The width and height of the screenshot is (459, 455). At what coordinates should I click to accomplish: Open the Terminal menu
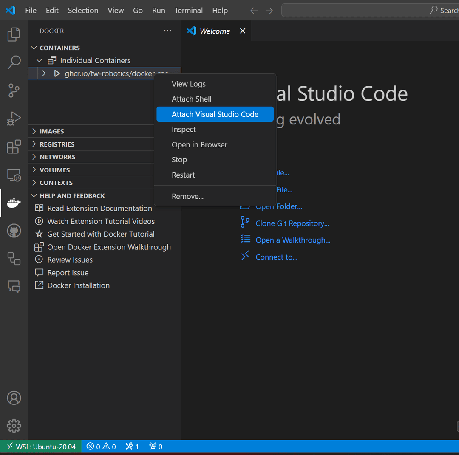pyautogui.click(x=189, y=11)
